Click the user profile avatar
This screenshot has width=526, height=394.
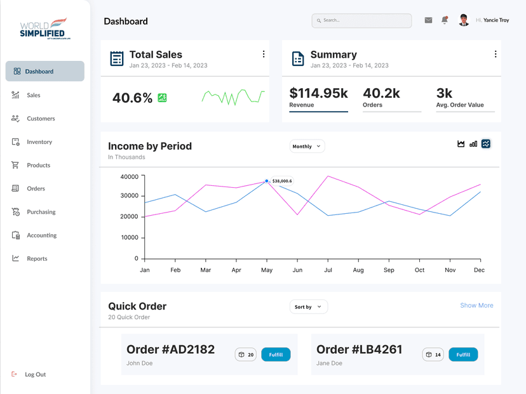pyautogui.click(x=464, y=20)
